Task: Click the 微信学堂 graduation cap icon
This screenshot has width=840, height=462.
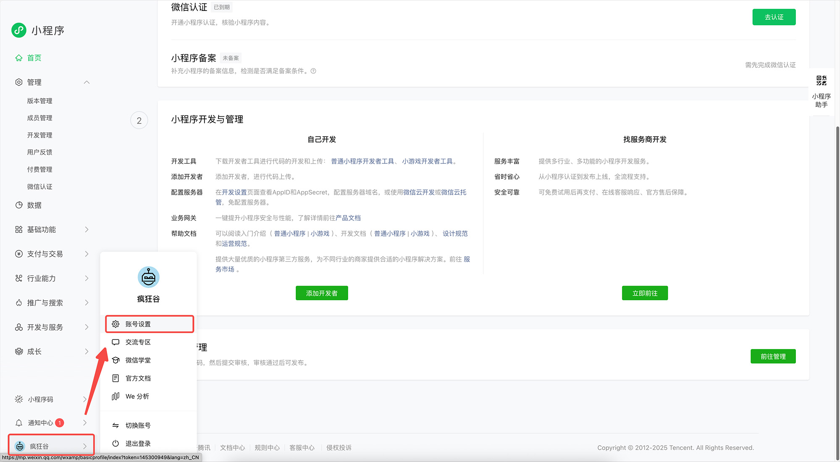Action: pyautogui.click(x=116, y=360)
